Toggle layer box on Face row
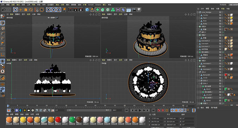This screenshot has height=128, width=238. (220, 18)
